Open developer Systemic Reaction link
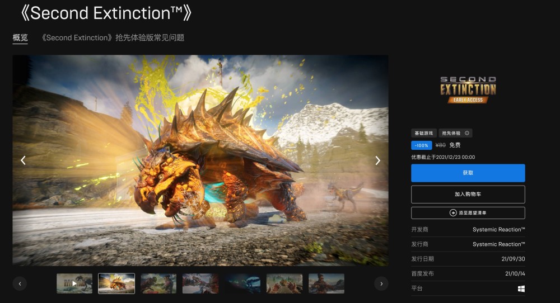The width and height of the screenshot is (560, 303). (498, 230)
